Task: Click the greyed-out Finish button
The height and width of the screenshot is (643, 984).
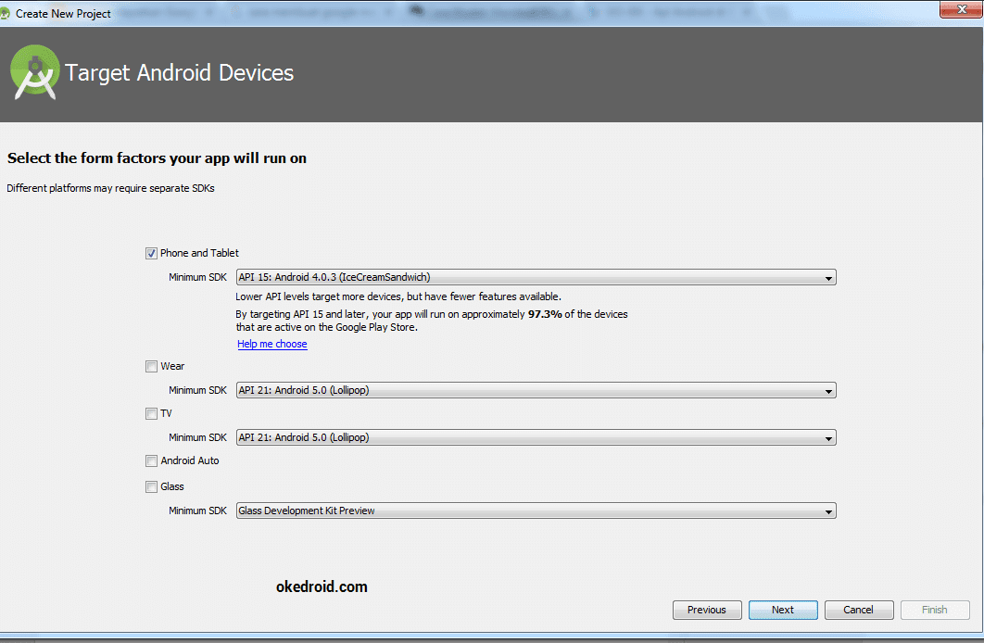Action: click(x=934, y=610)
